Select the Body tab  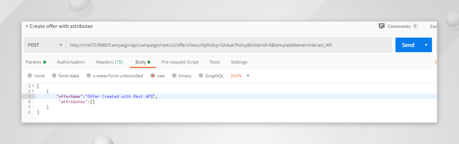(x=143, y=62)
